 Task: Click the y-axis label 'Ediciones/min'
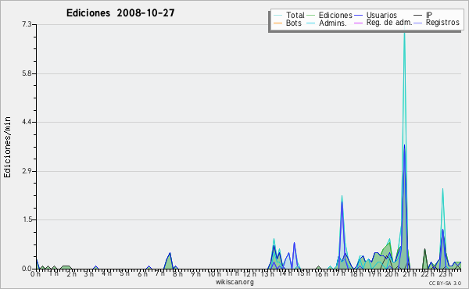(x=7, y=147)
